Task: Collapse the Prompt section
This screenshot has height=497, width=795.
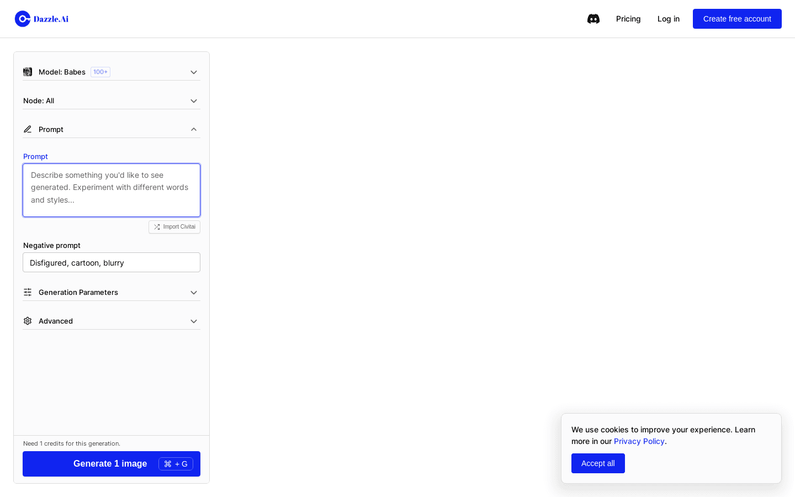Action: click(x=194, y=129)
